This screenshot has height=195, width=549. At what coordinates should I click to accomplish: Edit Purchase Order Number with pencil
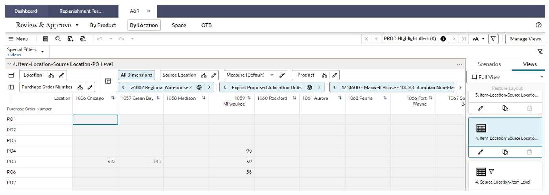pyautogui.click(x=90, y=87)
